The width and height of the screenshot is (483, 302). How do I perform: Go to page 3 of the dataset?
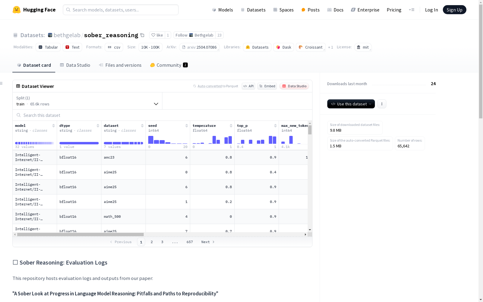[162, 242]
